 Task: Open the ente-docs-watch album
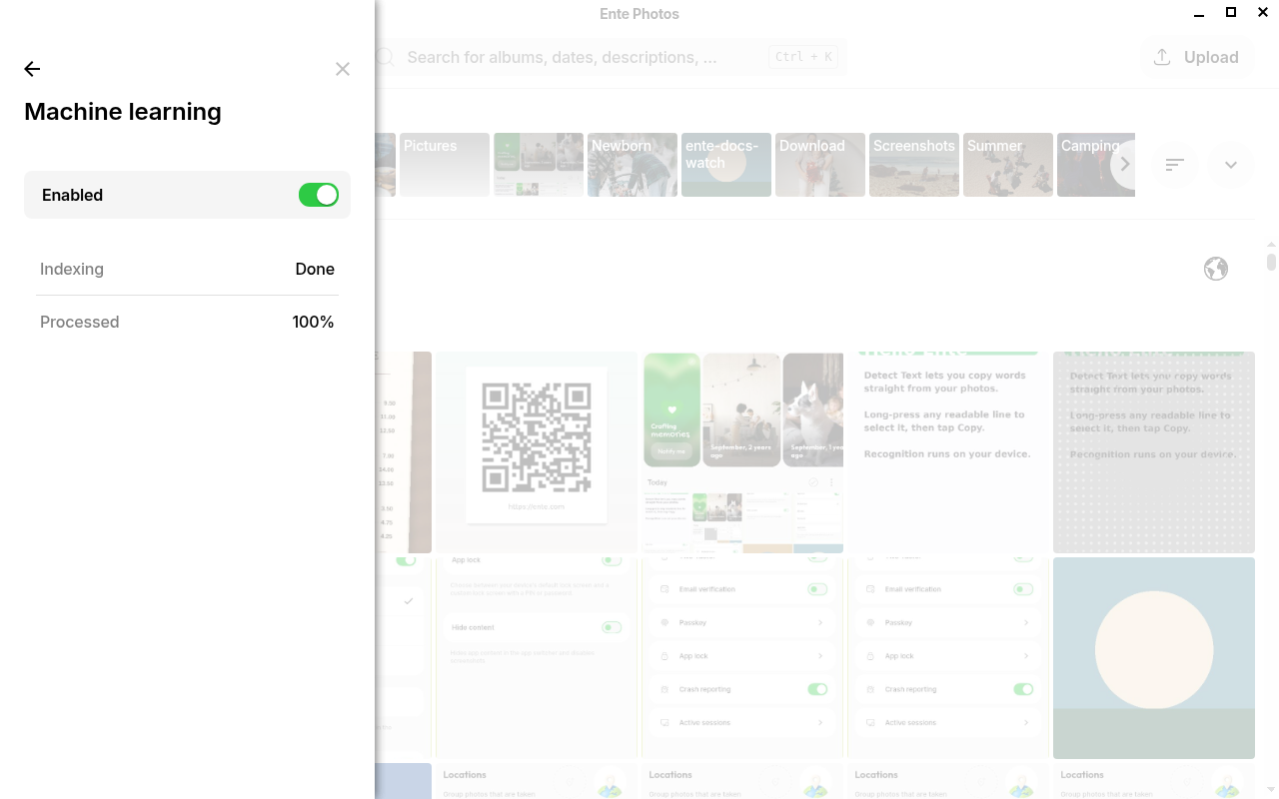726,165
